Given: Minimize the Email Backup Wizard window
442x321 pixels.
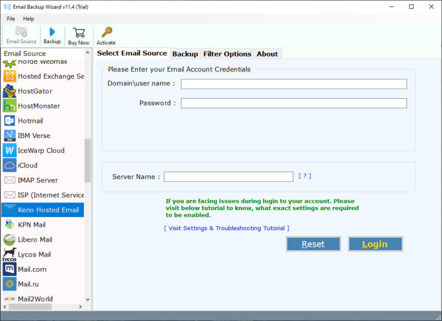Looking at the screenshot, I should pos(392,6).
